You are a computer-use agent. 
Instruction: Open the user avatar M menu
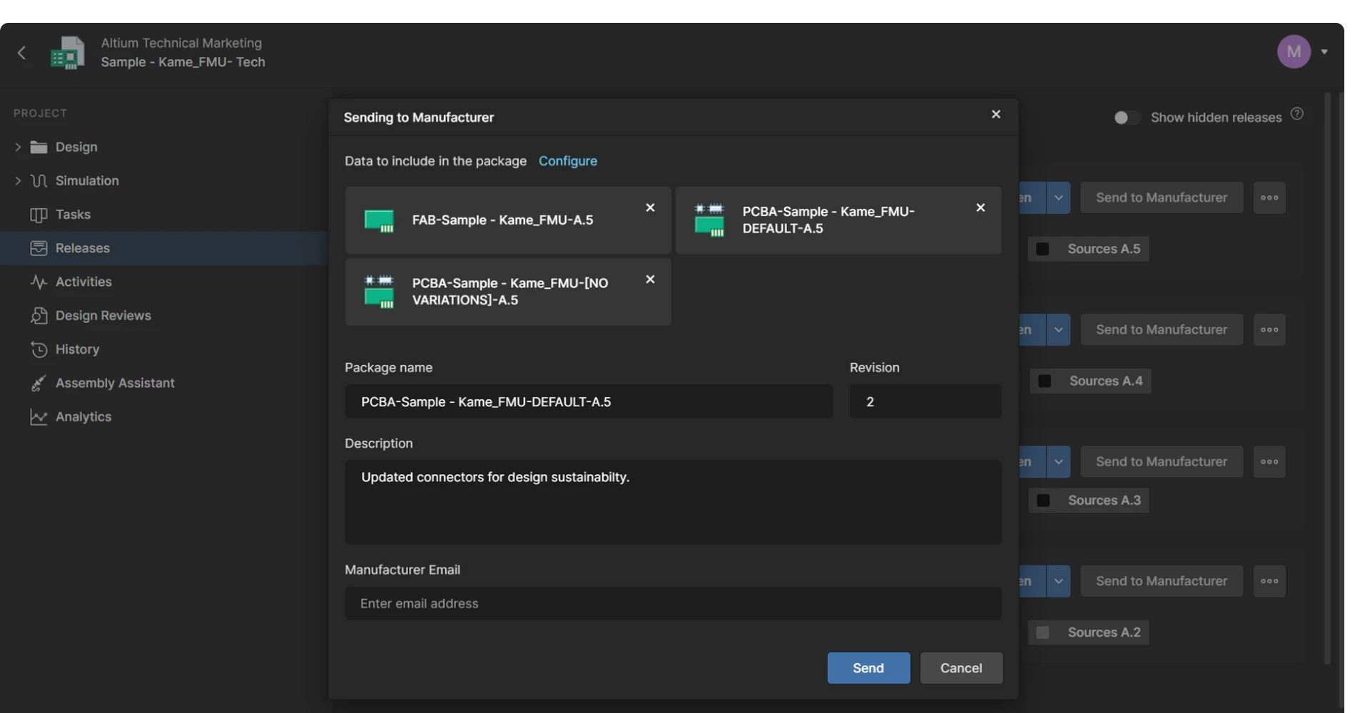1294,52
